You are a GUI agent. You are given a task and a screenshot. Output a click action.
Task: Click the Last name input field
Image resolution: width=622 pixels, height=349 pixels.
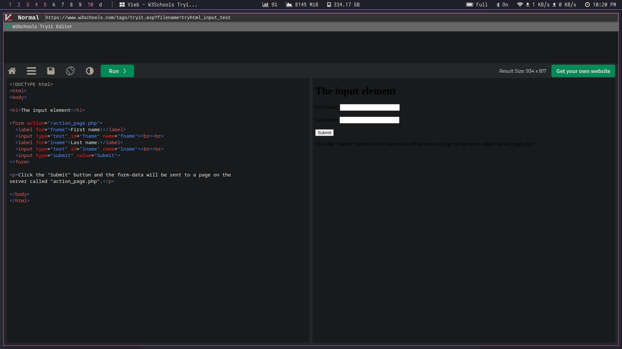pos(369,120)
